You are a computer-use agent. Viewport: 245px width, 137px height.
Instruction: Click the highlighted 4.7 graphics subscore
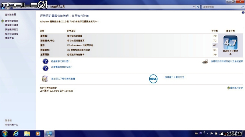coord(215,45)
